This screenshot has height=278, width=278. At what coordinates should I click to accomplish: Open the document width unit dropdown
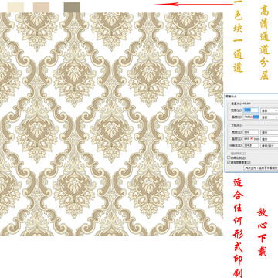(x=270, y=132)
